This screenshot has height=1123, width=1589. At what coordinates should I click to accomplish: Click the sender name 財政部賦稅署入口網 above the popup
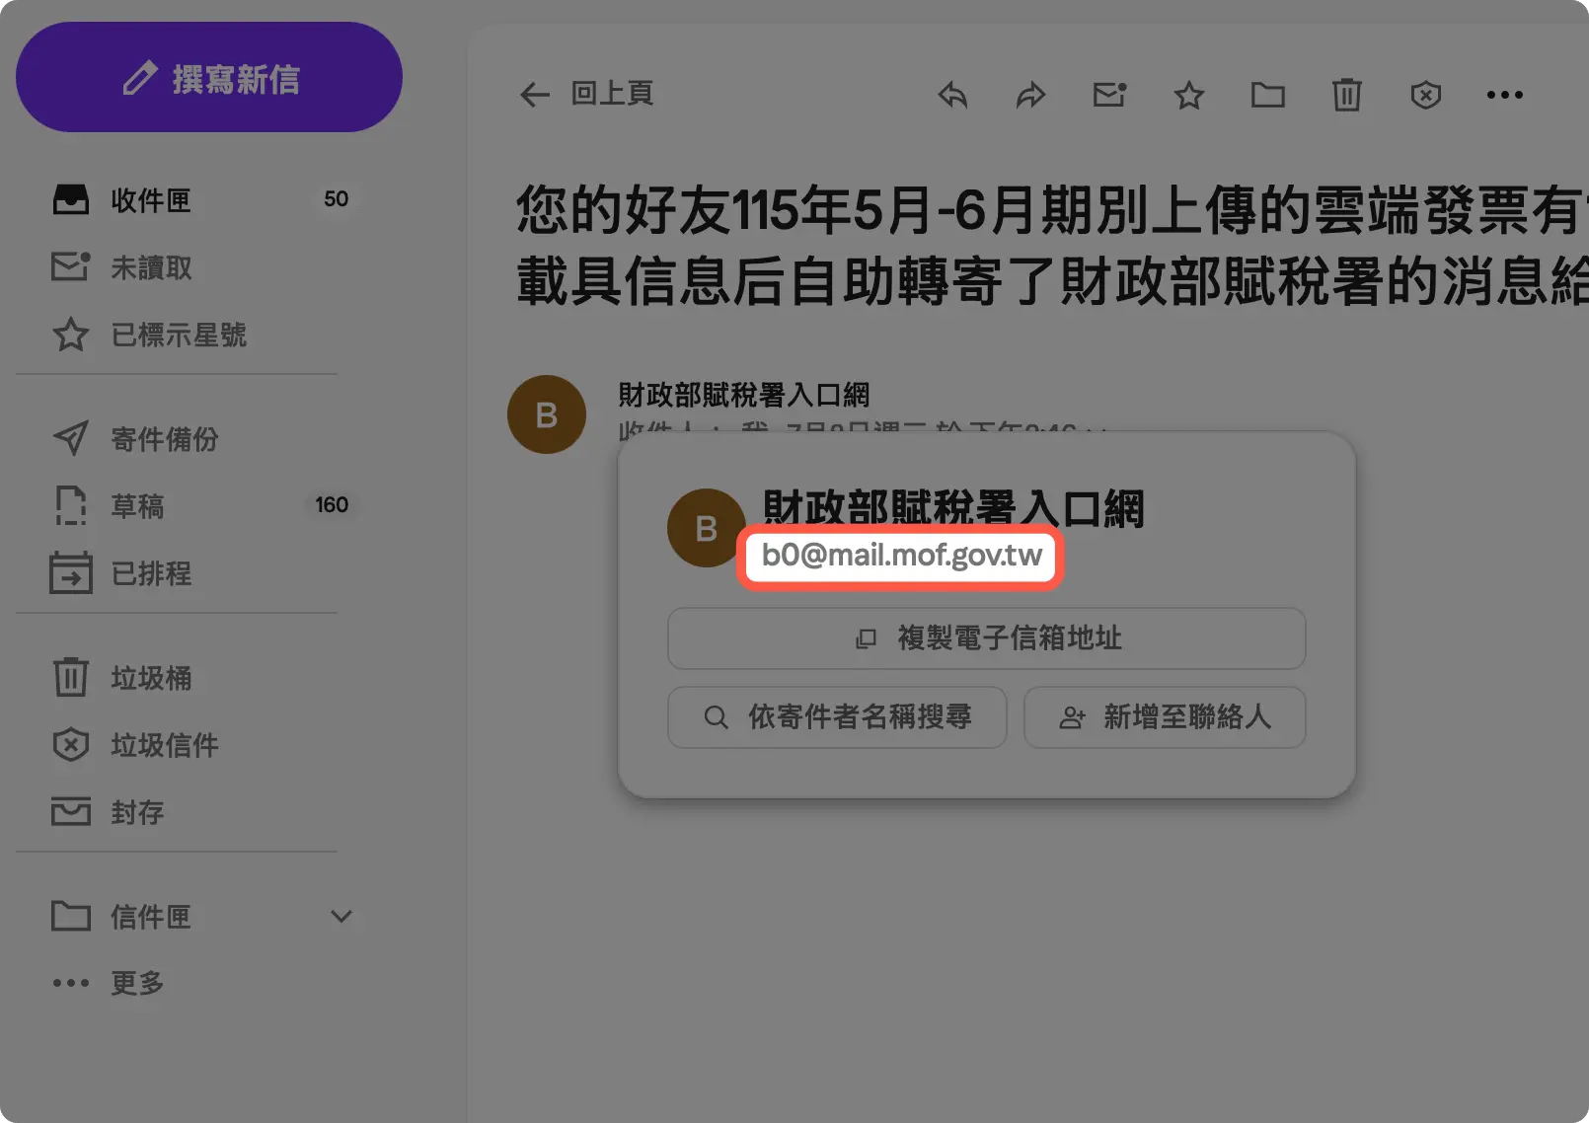pyautogui.click(x=743, y=395)
